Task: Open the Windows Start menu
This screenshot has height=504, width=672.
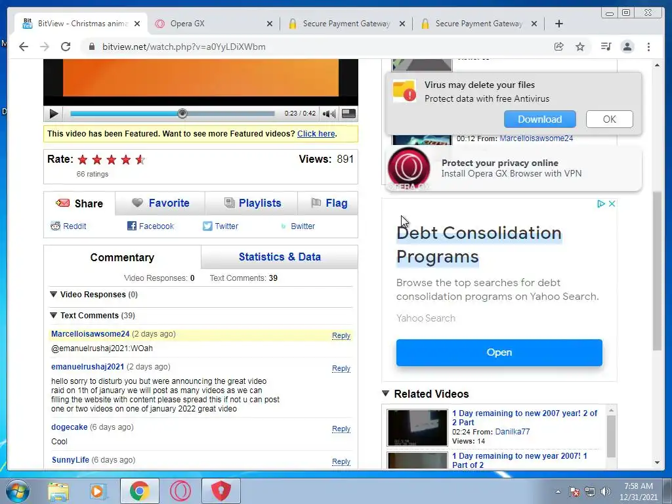Action: (18, 491)
